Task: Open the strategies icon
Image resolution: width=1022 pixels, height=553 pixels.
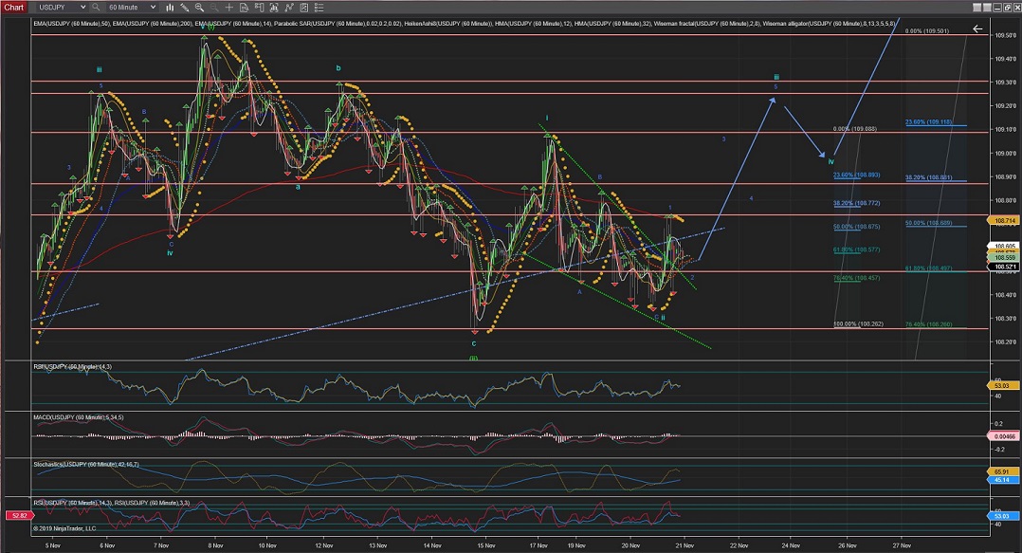Action: [x=303, y=8]
